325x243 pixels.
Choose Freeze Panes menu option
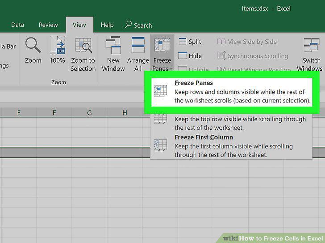[x=232, y=92]
